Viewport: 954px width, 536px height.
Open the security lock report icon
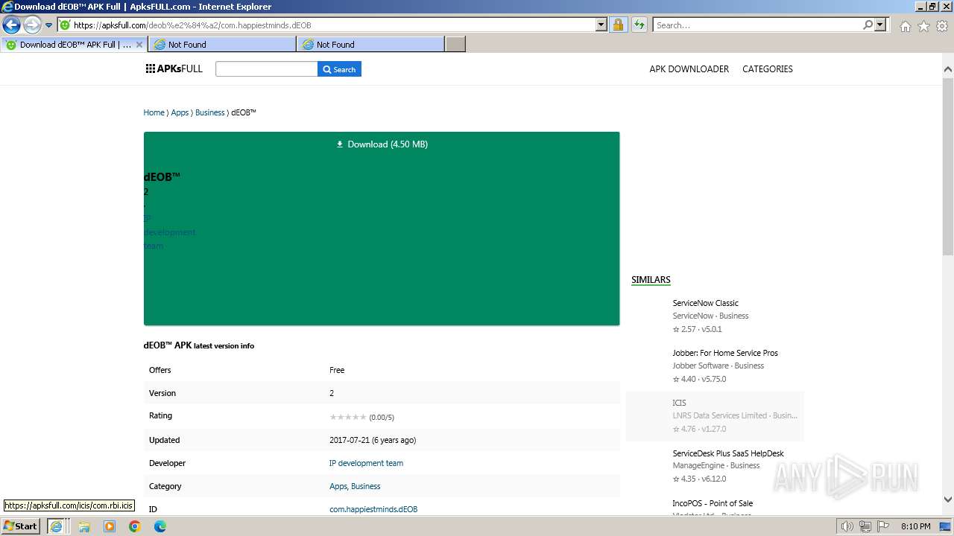pyautogui.click(x=618, y=25)
